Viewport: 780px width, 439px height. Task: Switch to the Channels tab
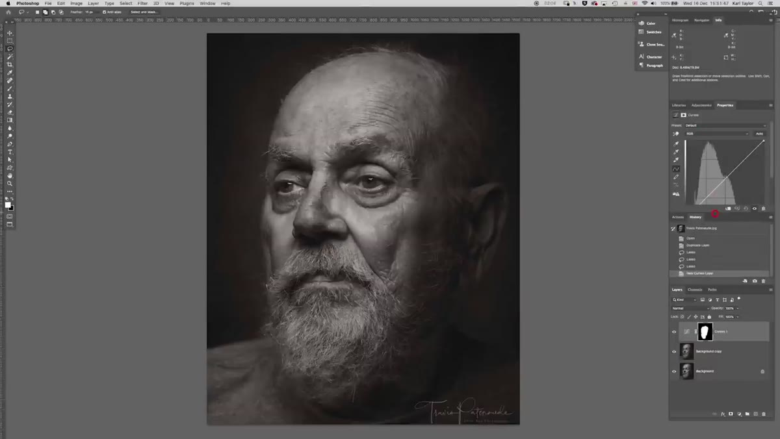tap(695, 290)
